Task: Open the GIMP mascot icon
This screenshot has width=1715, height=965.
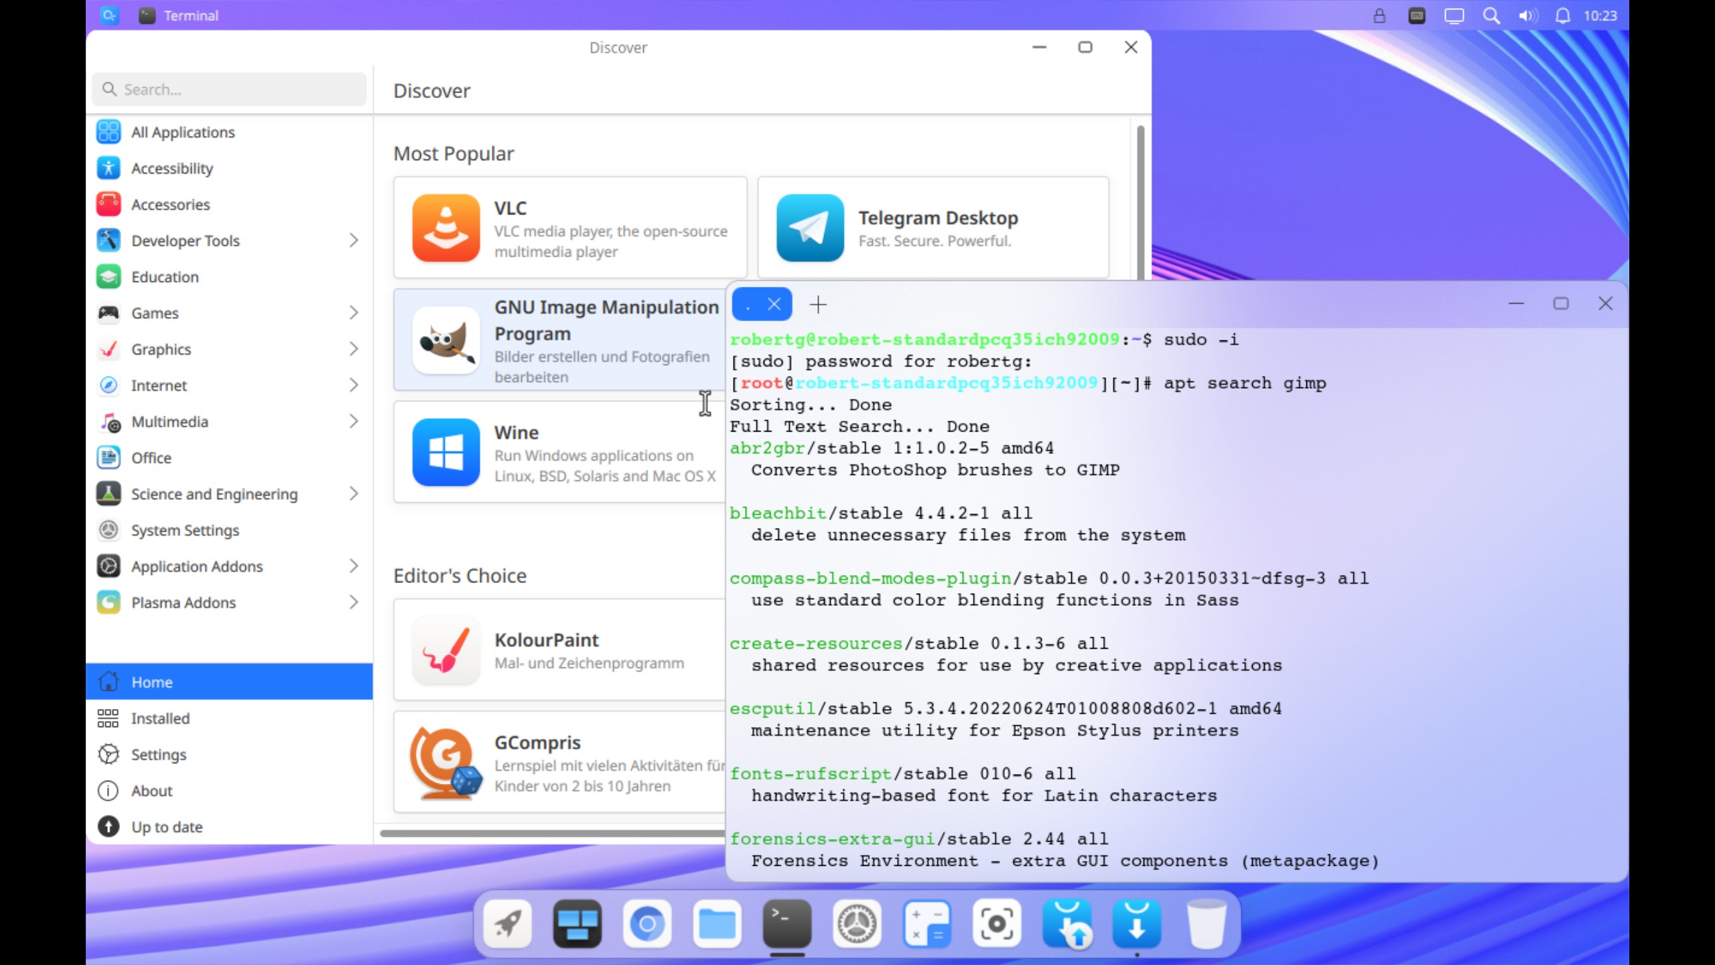Action: (446, 340)
